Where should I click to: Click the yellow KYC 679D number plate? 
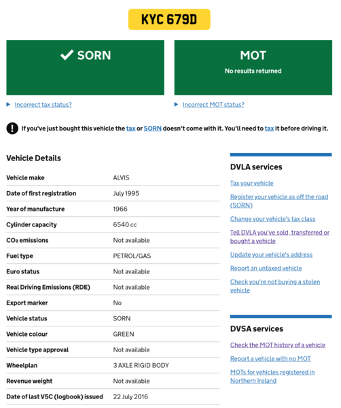pos(169,19)
